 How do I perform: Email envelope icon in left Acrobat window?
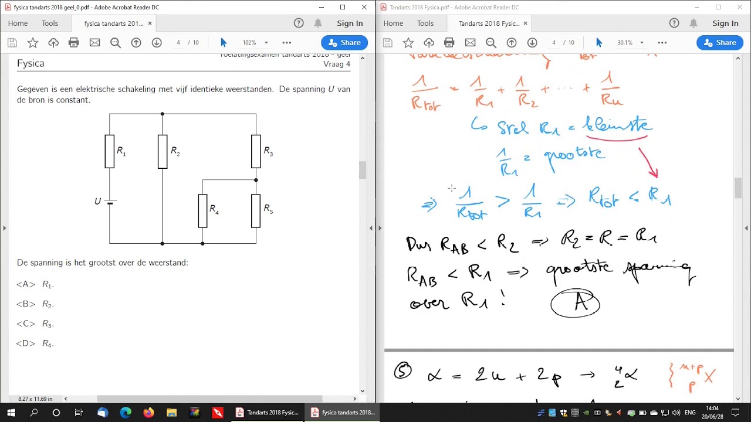[x=94, y=43]
